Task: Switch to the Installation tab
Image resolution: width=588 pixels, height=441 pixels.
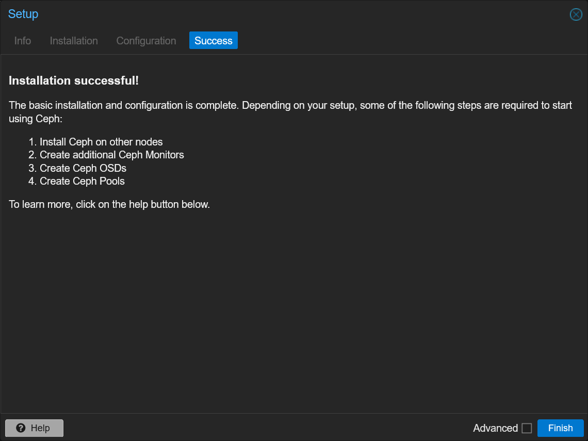Action: 74,41
